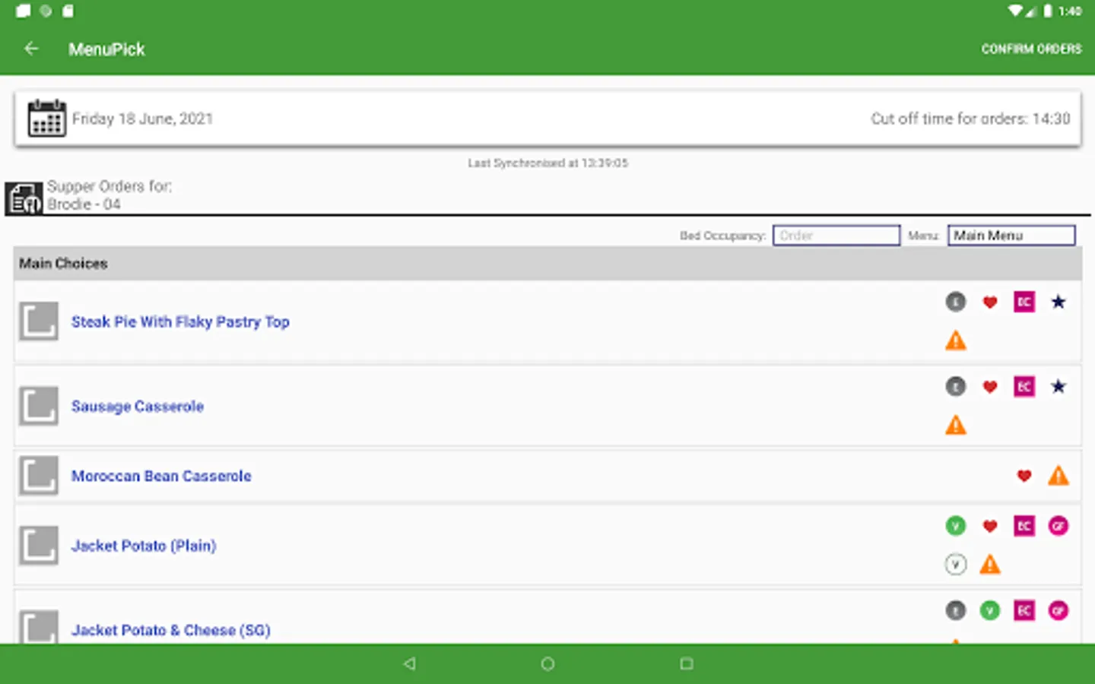
Task: Tap the Supper Orders menu card icon
Action: [x=24, y=198]
